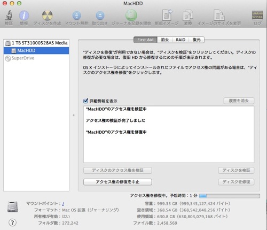Open the mount point "/" link

pyautogui.click(x=63, y=203)
